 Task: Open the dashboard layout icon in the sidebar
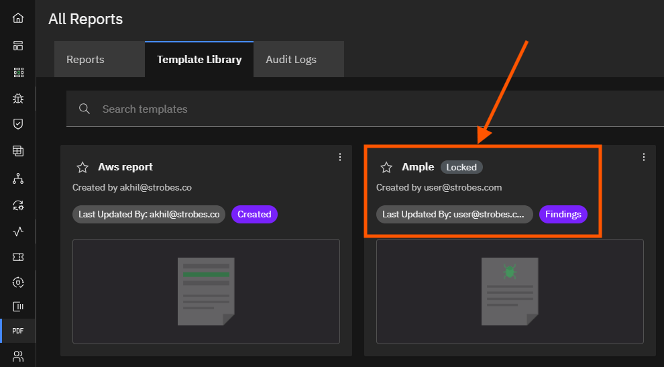pos(18,46)
